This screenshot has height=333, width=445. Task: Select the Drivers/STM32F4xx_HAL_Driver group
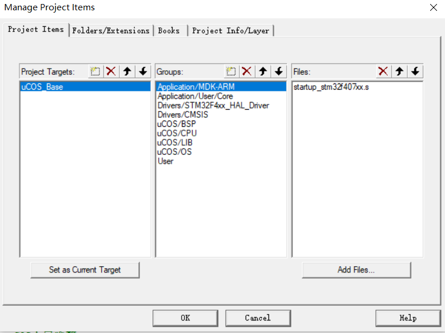point(213,106)
